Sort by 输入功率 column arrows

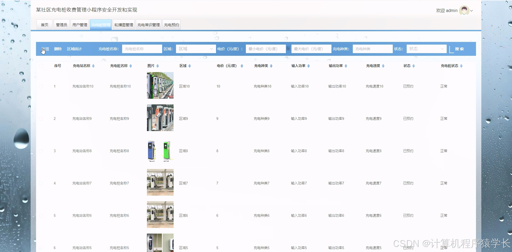(x=309, y=66)
